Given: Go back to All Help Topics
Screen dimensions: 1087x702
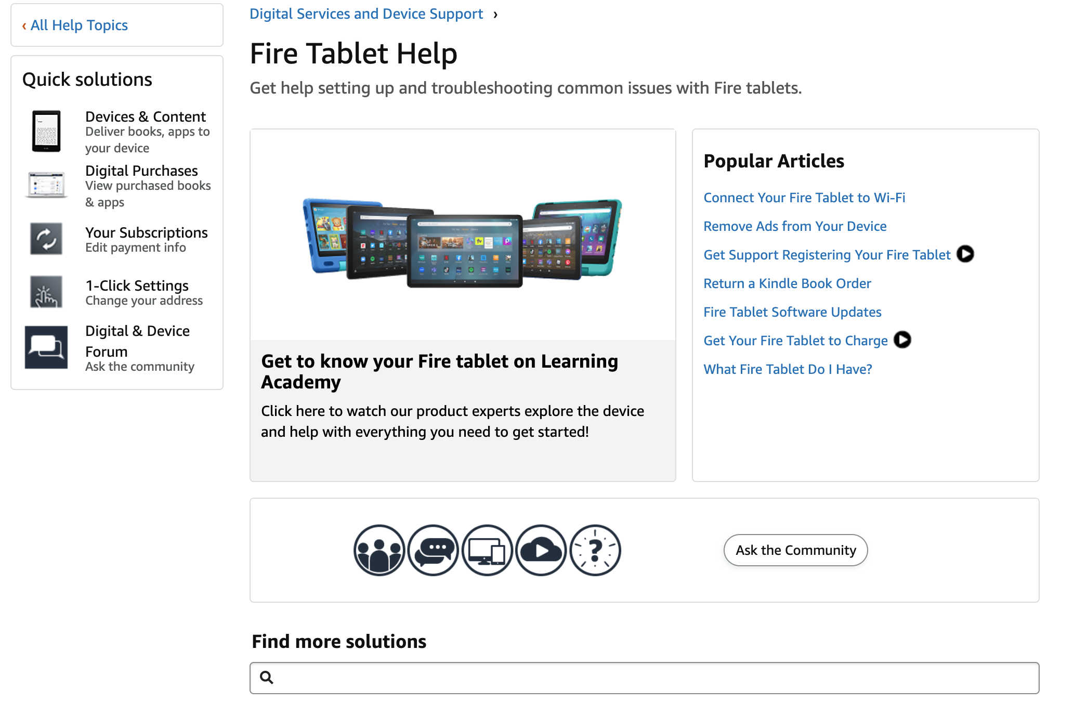Looking at the screenshot, I should tap(75, 25).
